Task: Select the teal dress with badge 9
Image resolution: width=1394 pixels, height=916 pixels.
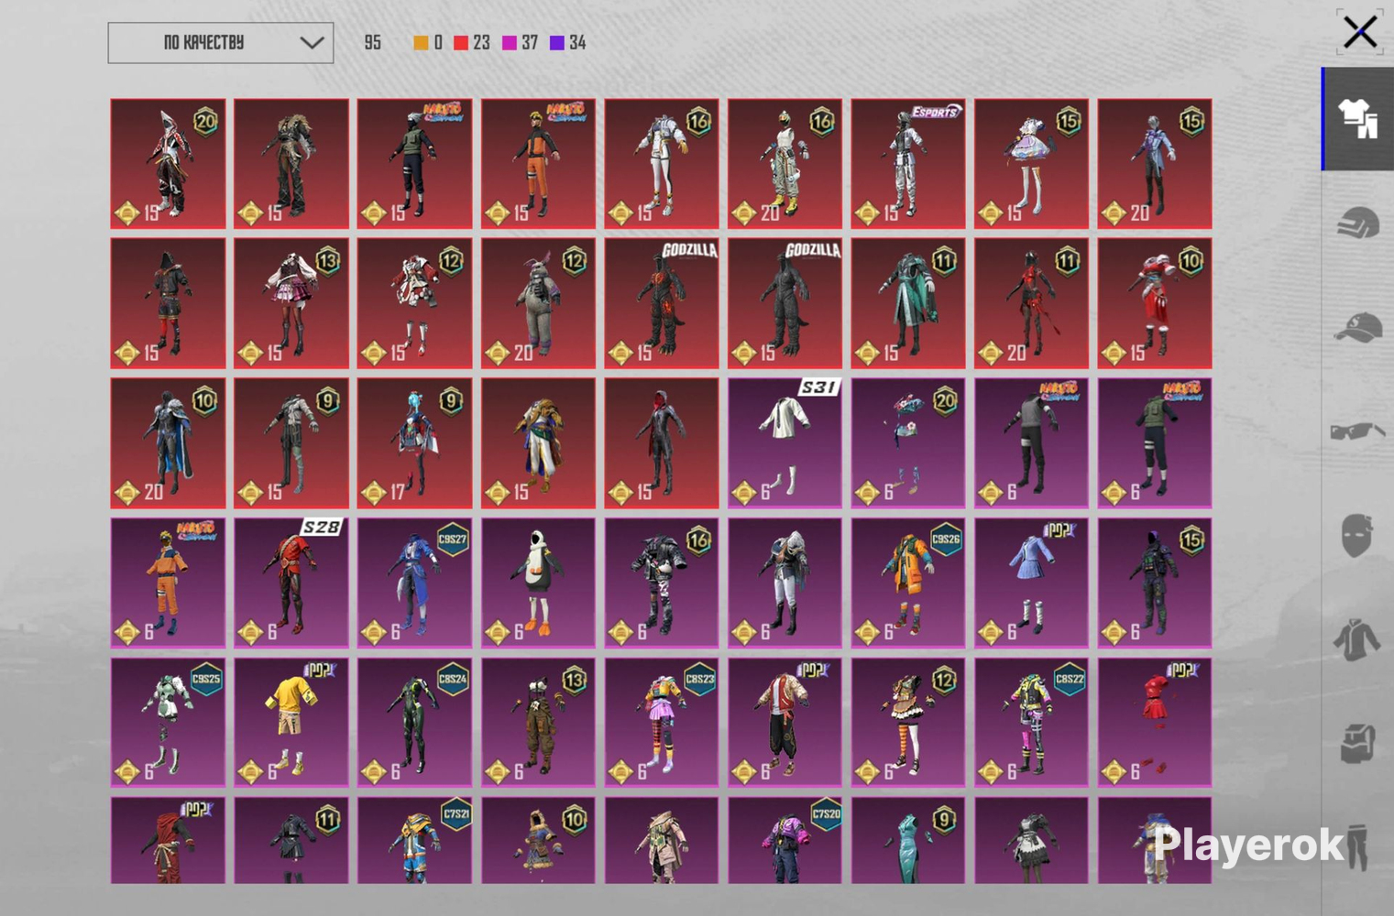Action: [x=908, y=840]
